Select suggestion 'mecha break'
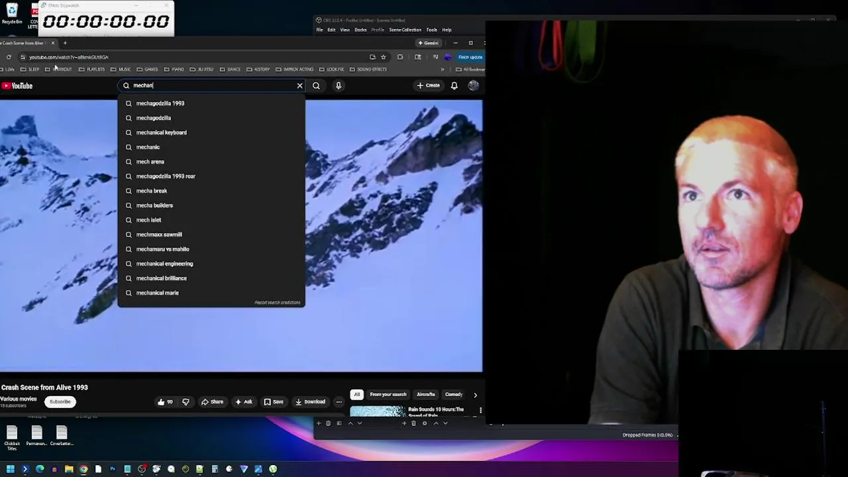This screenshot has width=848, height=477. [211, 191]
